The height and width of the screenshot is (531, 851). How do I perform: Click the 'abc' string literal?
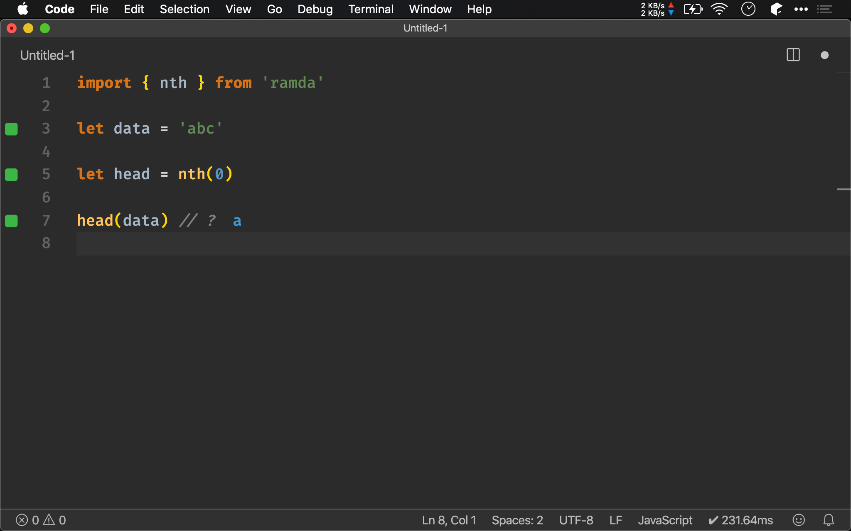pyautogui.click(x=201, y=128)
